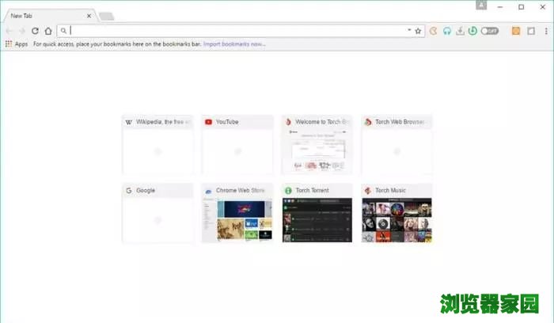Open the Torch Torrent toolbar icon

472,31
